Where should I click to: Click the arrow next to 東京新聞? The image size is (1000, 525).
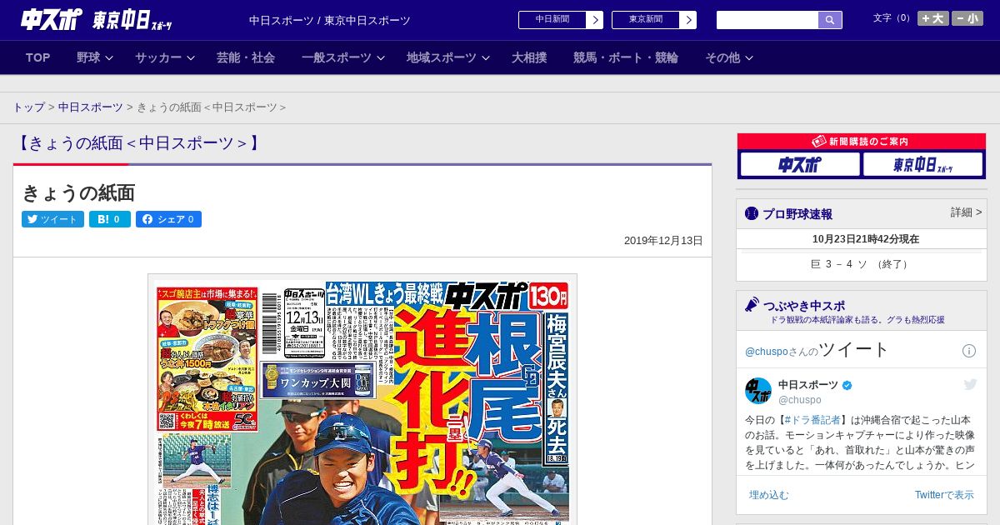pyautogui.click(x=688, y=20)
